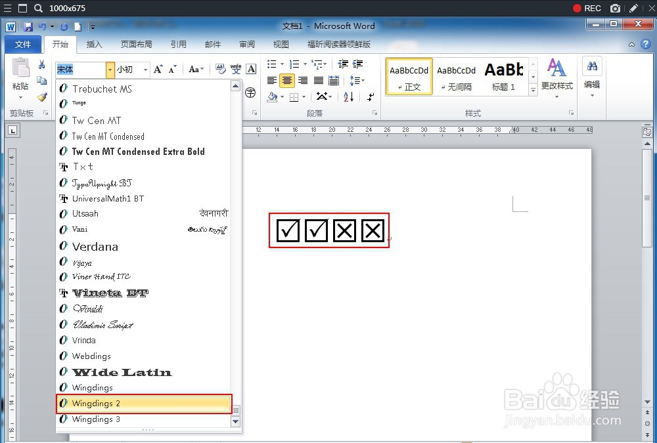Choose the Verdana font from list
Viewport: 657px width, 443px height.
[x=144, y=247]
